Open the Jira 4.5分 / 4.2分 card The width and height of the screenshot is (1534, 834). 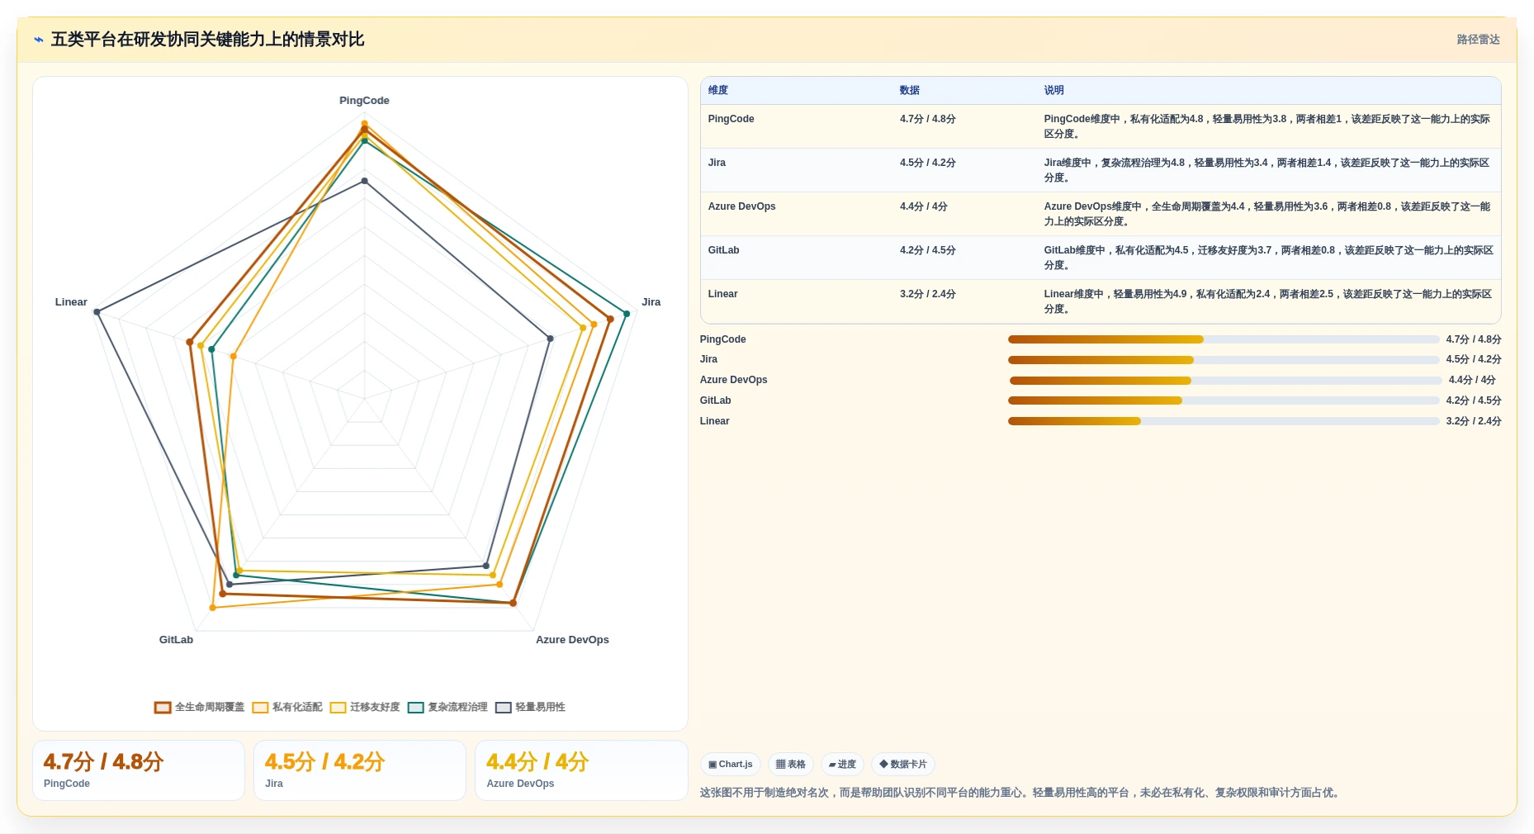tap(360, 770)
